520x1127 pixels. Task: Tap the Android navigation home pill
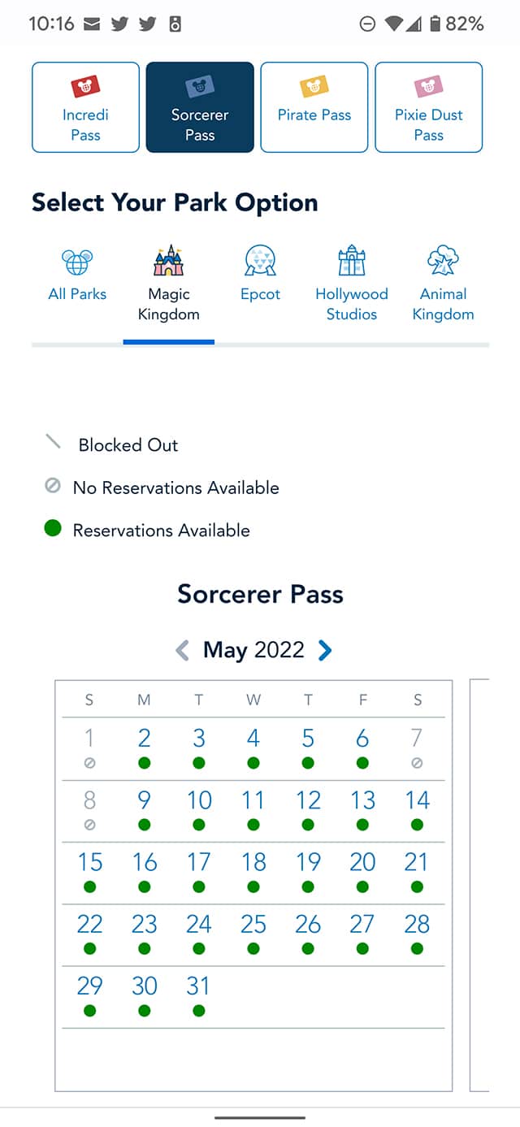tap(260, 1117)
